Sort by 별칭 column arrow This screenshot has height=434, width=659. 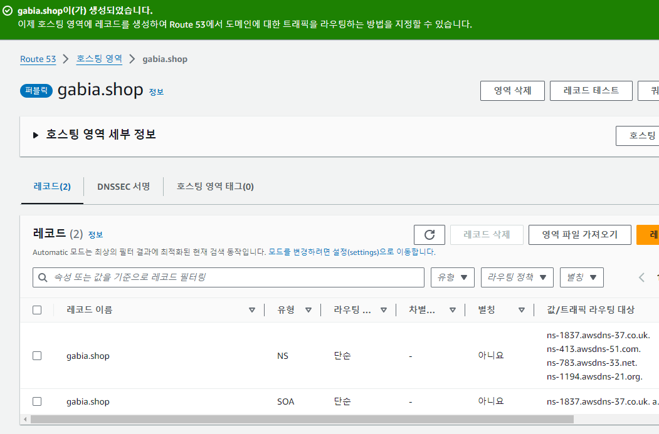522,310
